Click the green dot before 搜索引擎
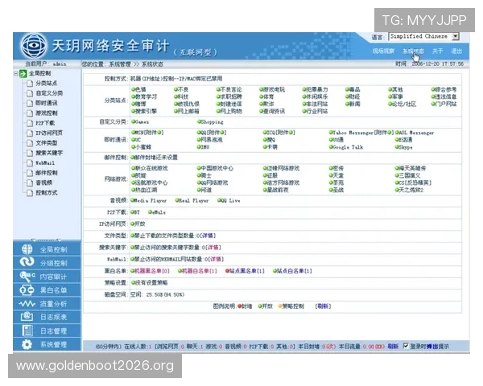The image size is (483, 386). [x=134, y=111]
